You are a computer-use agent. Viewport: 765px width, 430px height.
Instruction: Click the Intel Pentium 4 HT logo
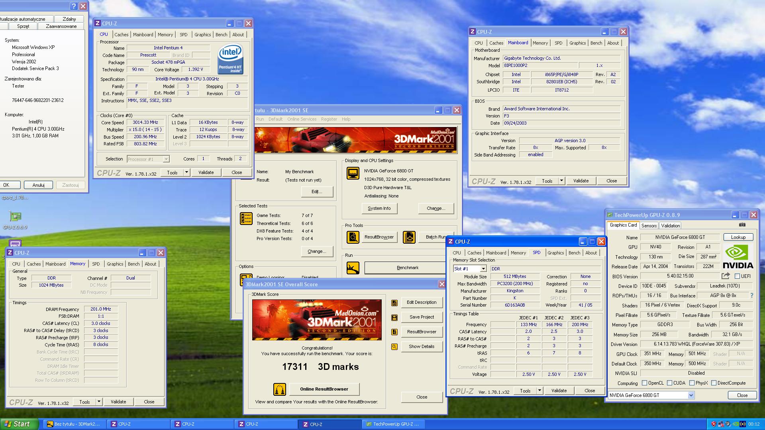point(230,59)
